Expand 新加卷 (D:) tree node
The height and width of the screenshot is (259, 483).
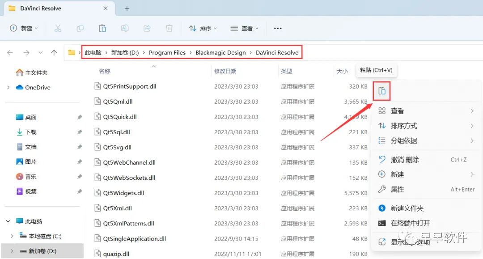point(12,251)
